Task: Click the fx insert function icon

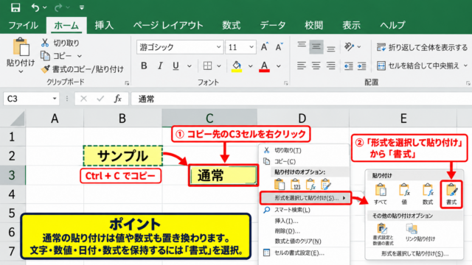Action: (x=118, y=99)
